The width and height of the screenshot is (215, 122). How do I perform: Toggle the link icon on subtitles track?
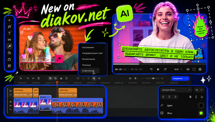coord(10,95)
